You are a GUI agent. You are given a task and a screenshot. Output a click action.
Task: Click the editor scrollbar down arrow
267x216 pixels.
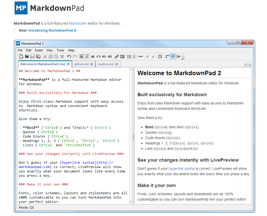click(x=131, y=202)
